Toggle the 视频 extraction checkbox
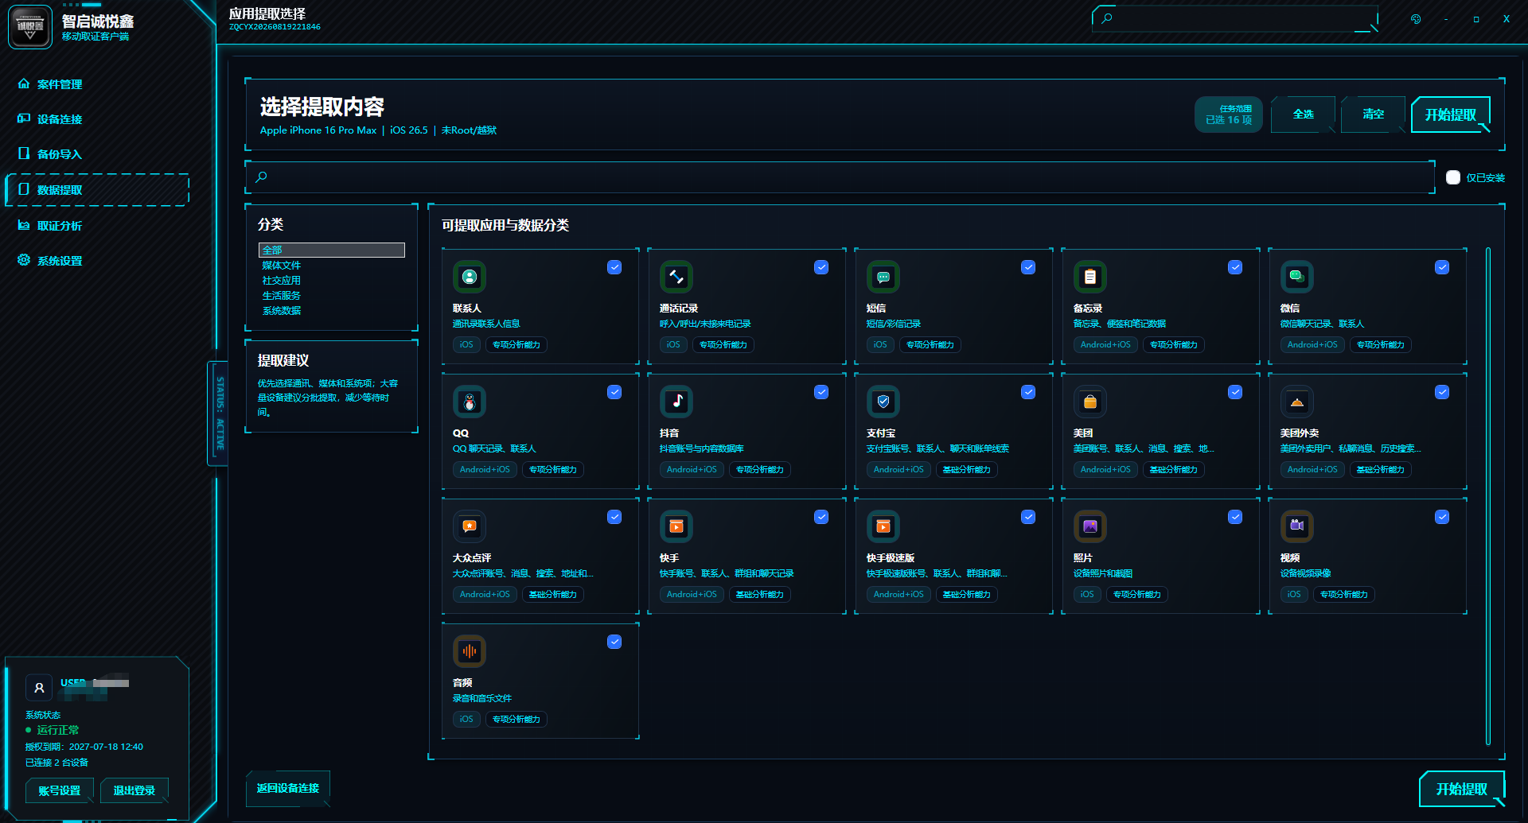Viewport: 1528px width, 823px height. [x=1442, y=517]
